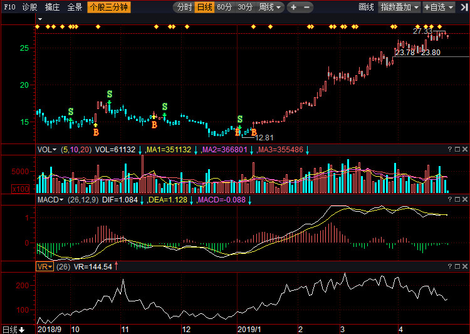Select the 60分 timeframe

224,8
